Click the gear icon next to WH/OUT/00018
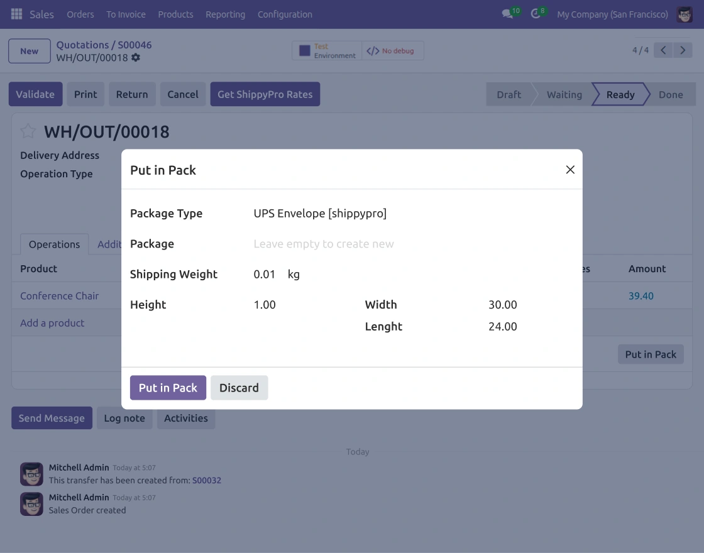Image resolution: width=704 pixels, height=553 pixels. coord(136,57)
